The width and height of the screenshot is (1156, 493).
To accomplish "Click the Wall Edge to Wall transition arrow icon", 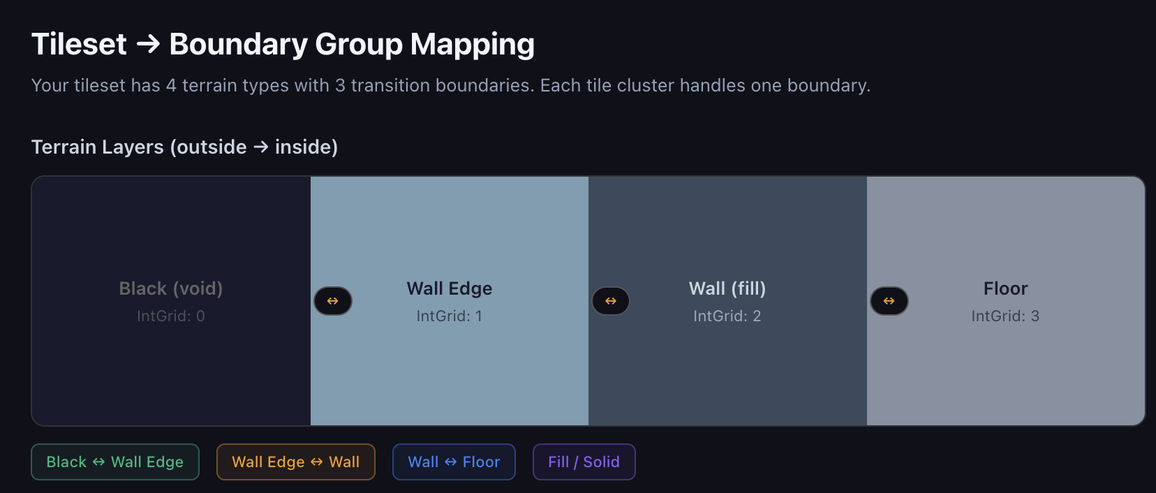I will coord(611,301).
